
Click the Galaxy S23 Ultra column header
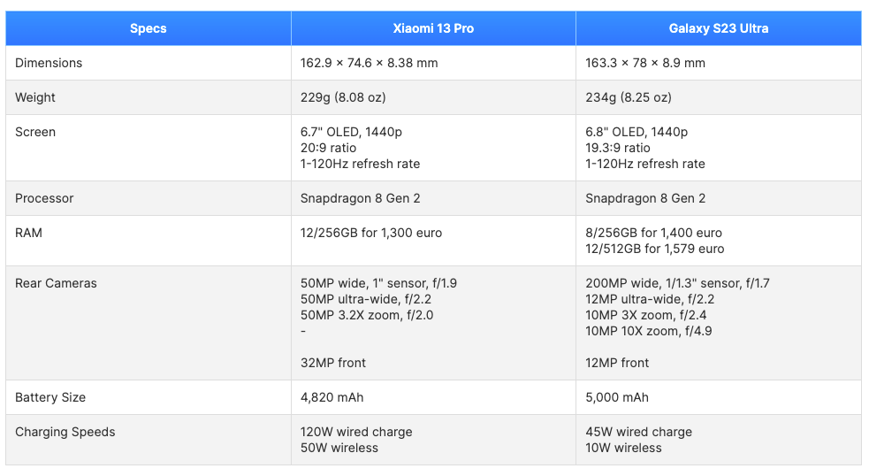[718, 28]
